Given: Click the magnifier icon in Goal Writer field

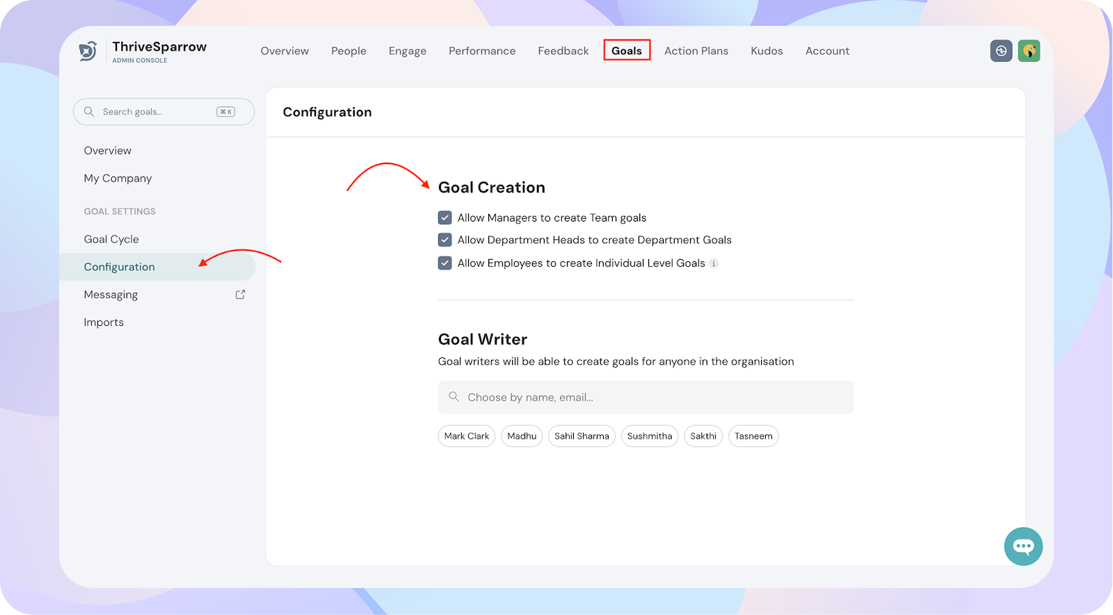Looking at the screenshot, I should point(454,397).
